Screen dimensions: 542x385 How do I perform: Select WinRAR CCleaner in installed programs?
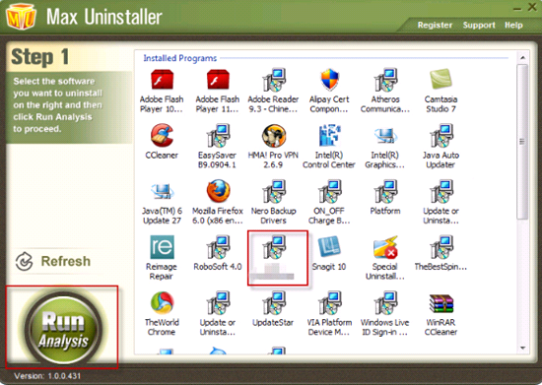pos(440,303)
